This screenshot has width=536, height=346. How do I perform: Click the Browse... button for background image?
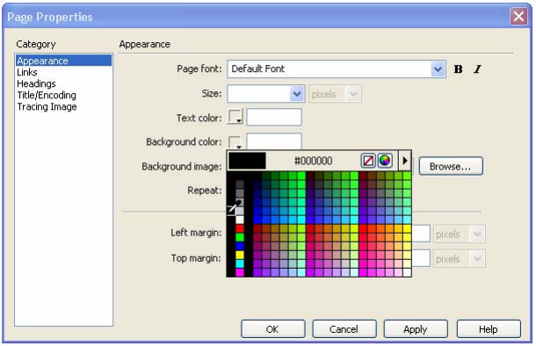point(451,166)
